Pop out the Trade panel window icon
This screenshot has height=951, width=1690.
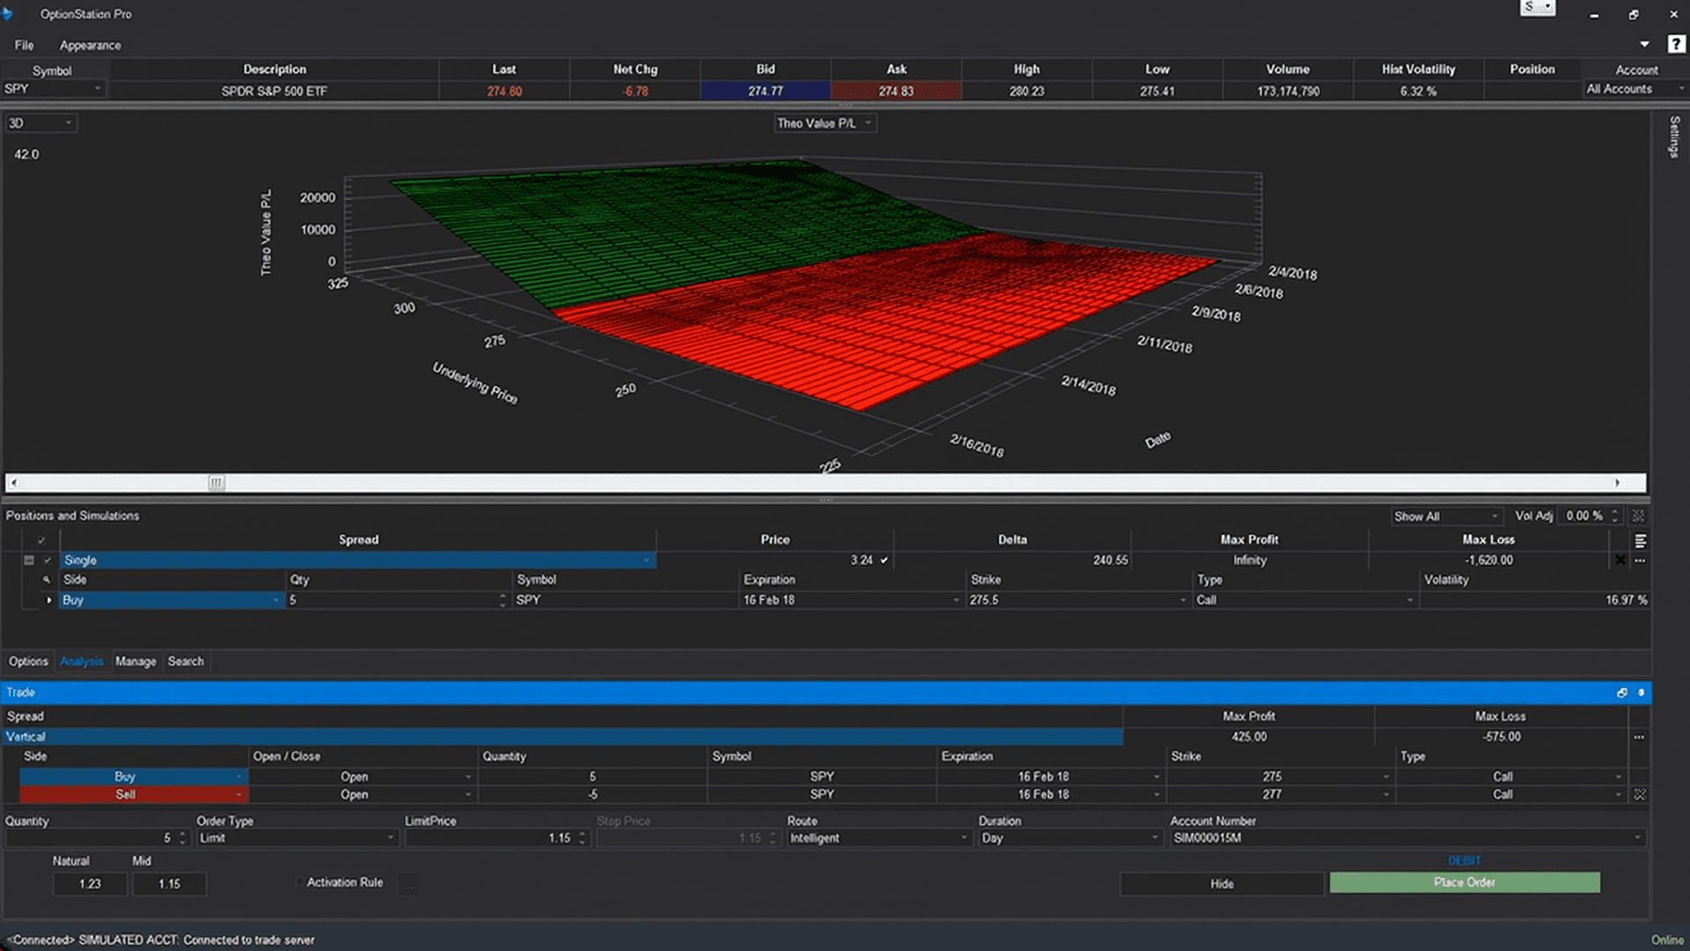pos(1621,693)
